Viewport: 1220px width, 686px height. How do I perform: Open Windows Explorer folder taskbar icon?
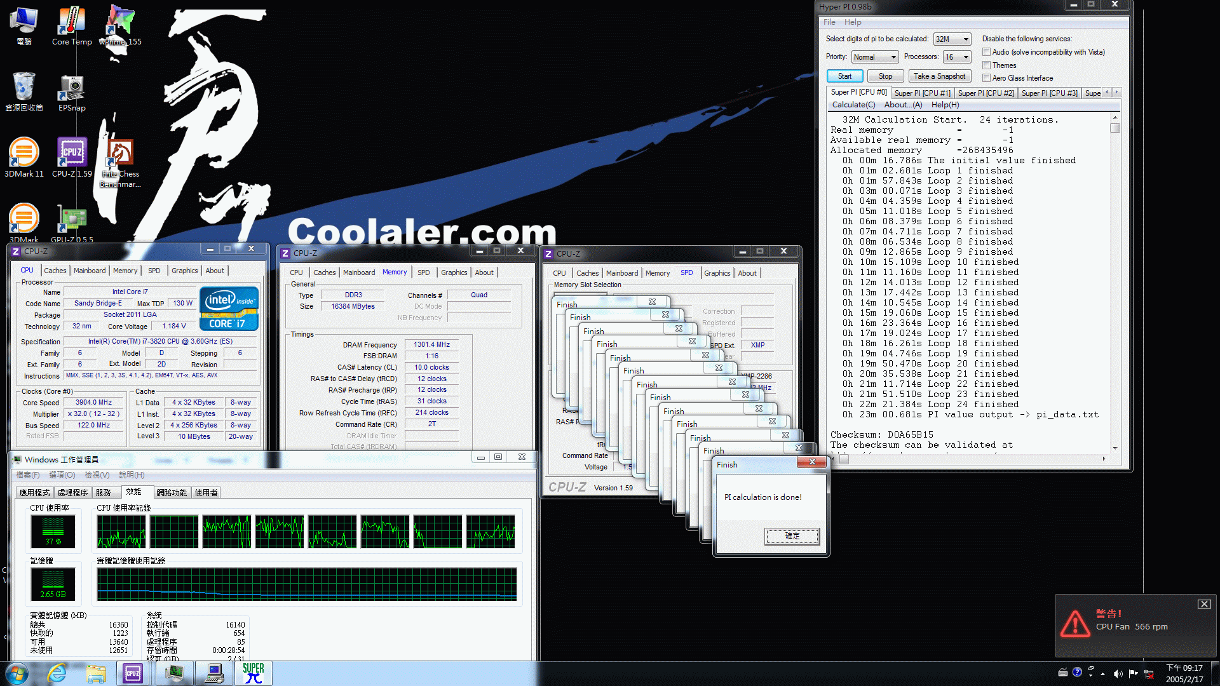click(96, 673)
